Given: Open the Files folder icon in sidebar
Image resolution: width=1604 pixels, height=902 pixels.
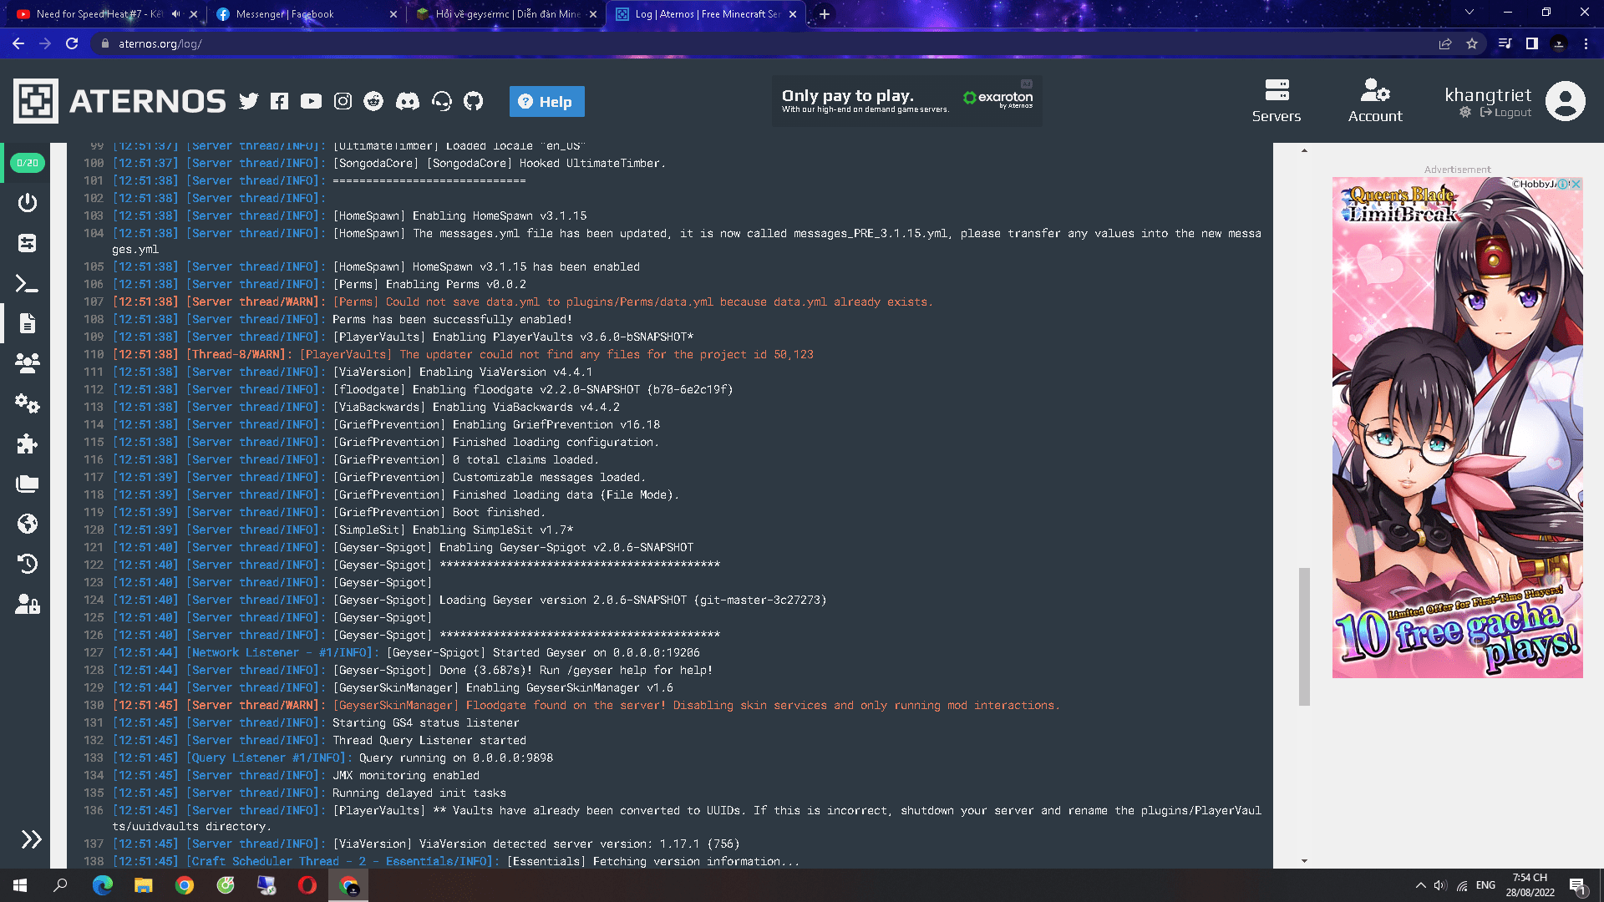Looking at the screenshot, I should [28, 484].
